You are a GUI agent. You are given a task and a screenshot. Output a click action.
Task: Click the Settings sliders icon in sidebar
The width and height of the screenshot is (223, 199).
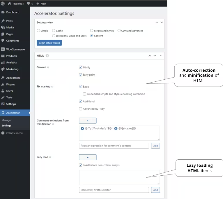[3, 104]
